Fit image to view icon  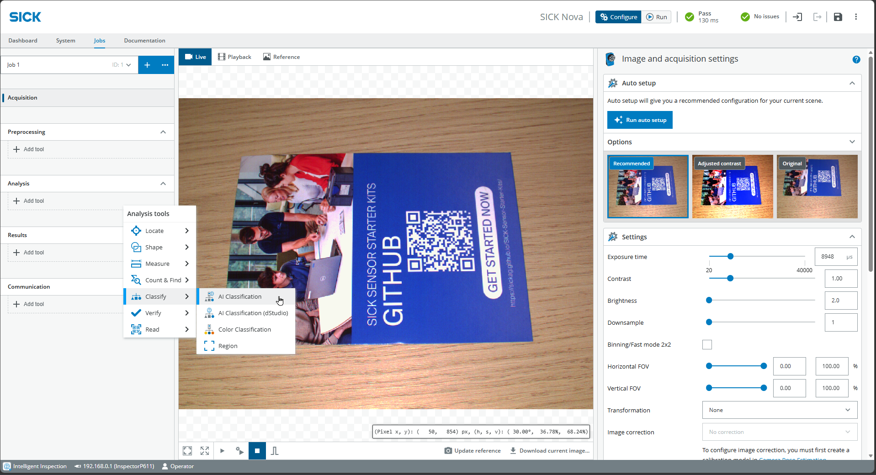click(x=187, y=451)
